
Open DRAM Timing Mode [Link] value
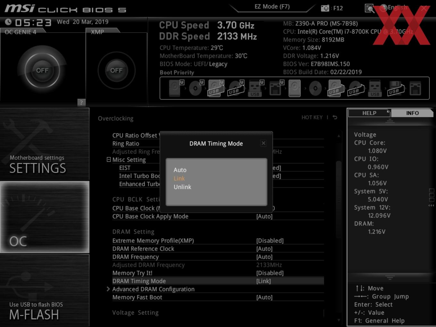click(x=264, y=281)
